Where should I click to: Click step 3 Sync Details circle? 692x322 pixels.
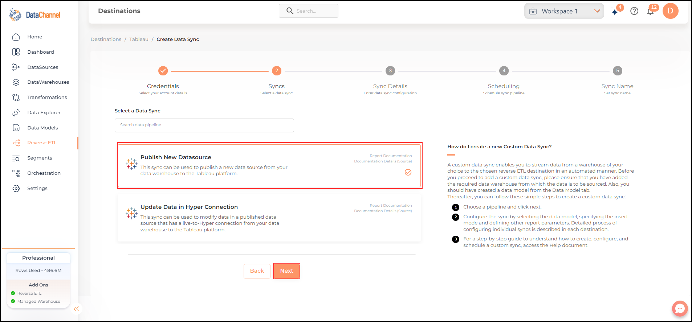pyautogui.click(x=390, y=71)
